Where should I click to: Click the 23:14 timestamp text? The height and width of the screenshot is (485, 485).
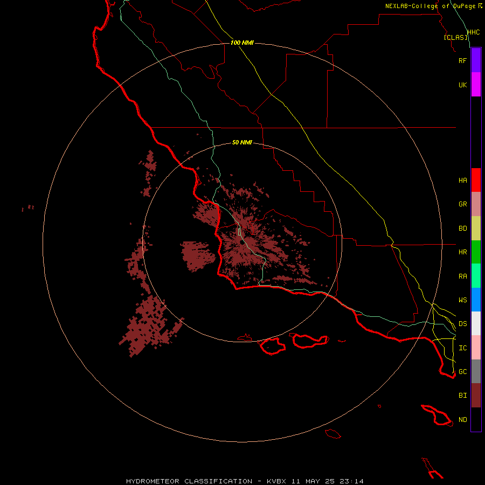[351, 481]
